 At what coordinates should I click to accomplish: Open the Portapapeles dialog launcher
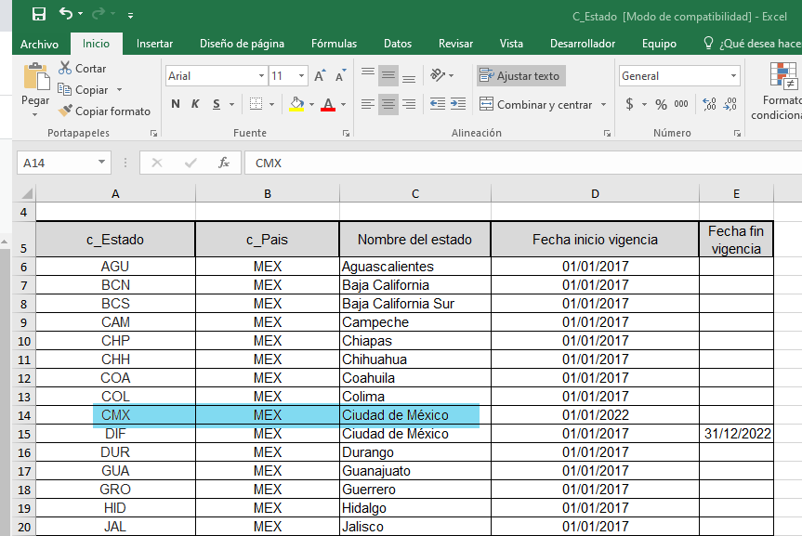point(153,133)
